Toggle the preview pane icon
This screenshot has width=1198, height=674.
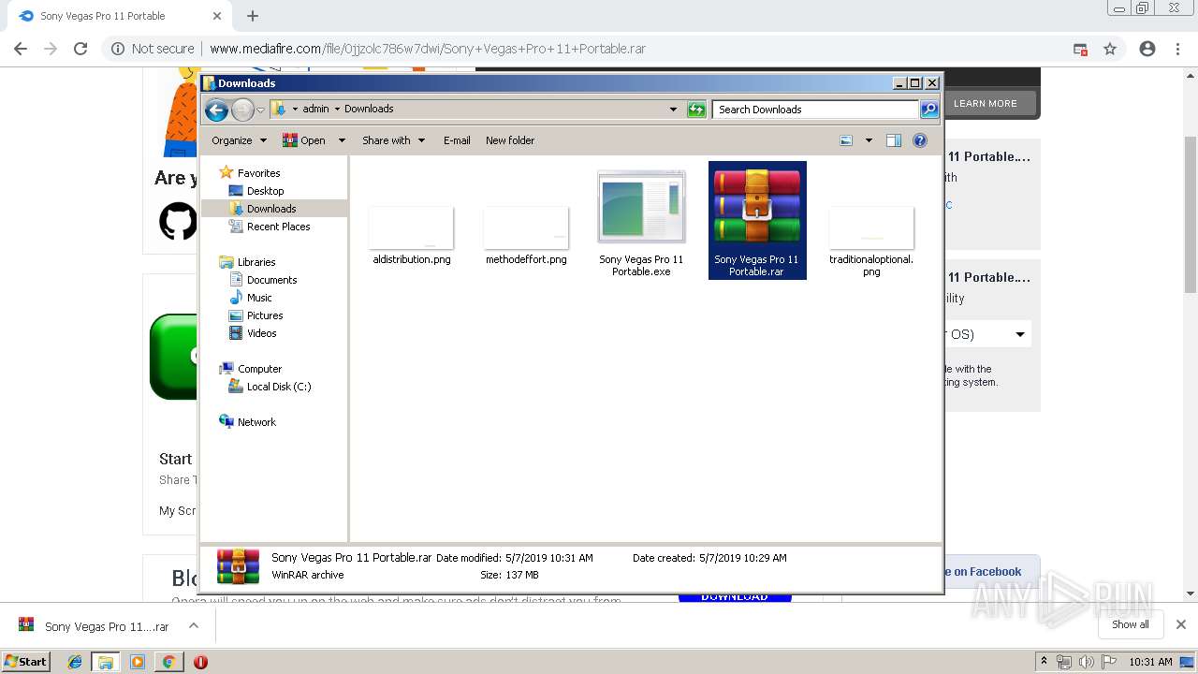(x=894, y=140)
